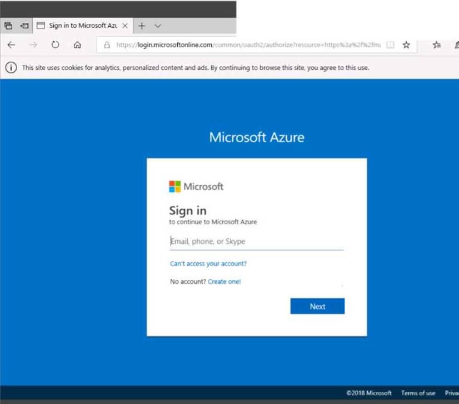Screen dimensions: 459x404
Task: Click the Microsoft logo in sign-in card
Action: tap(196, 186)
